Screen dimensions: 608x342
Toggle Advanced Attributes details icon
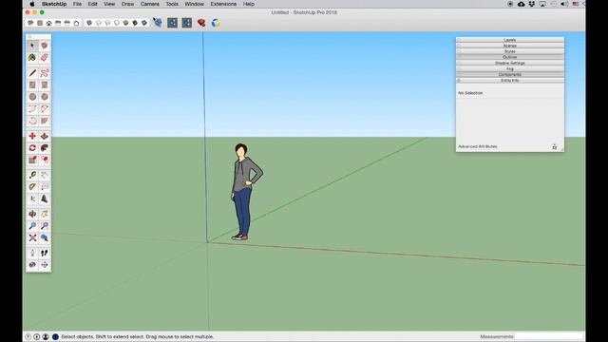[555, 146]
